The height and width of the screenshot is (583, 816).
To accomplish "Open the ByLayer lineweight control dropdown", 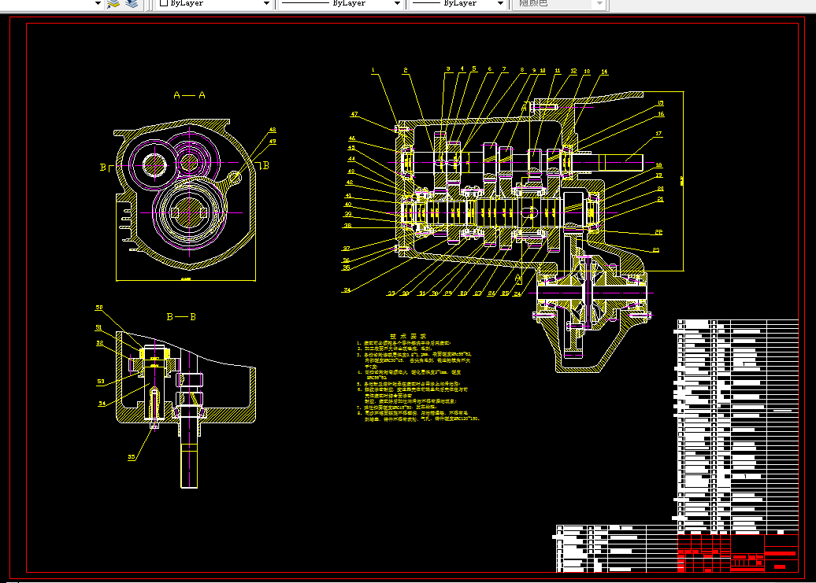I will coord(500,3).
